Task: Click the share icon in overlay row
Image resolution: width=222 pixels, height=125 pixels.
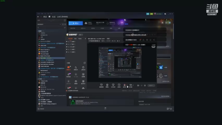Action: click(x=154, y=40)
